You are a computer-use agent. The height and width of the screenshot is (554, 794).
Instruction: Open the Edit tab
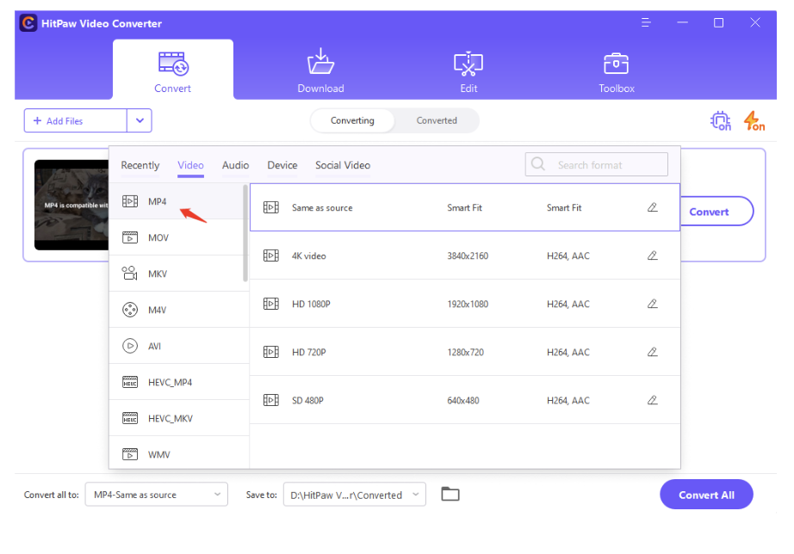(x=468, y=70)
